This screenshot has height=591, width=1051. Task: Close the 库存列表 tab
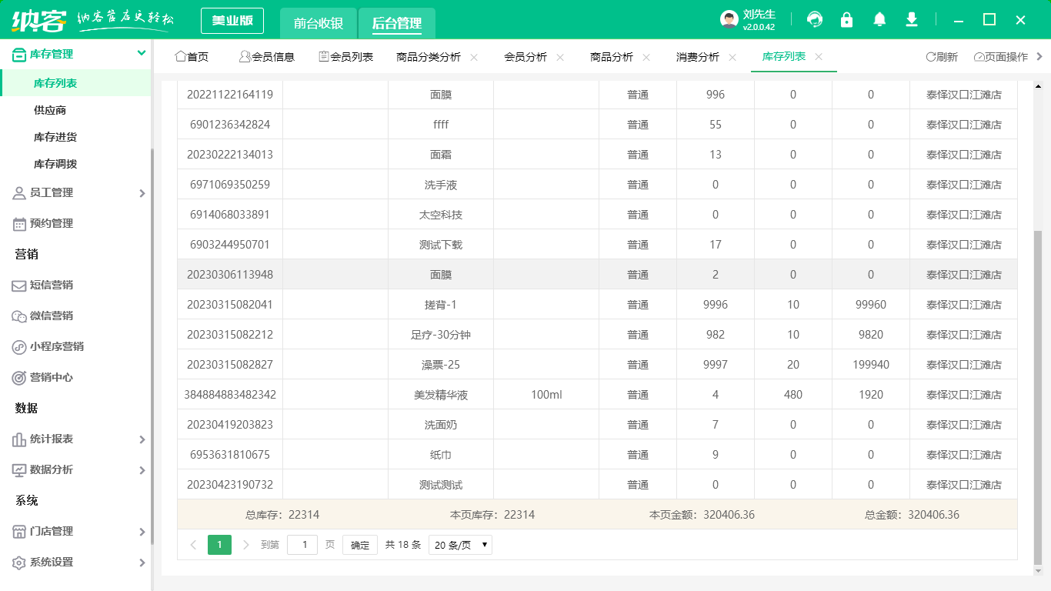point(819,57)
